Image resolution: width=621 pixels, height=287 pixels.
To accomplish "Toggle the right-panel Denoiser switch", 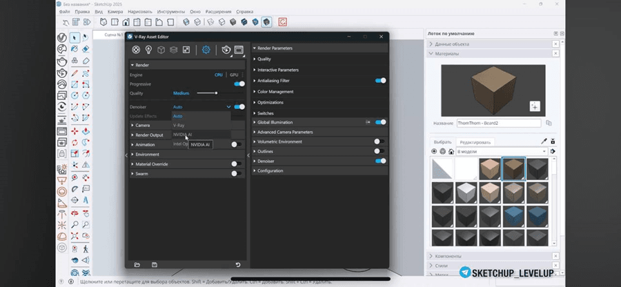I will tap(381, 161).
